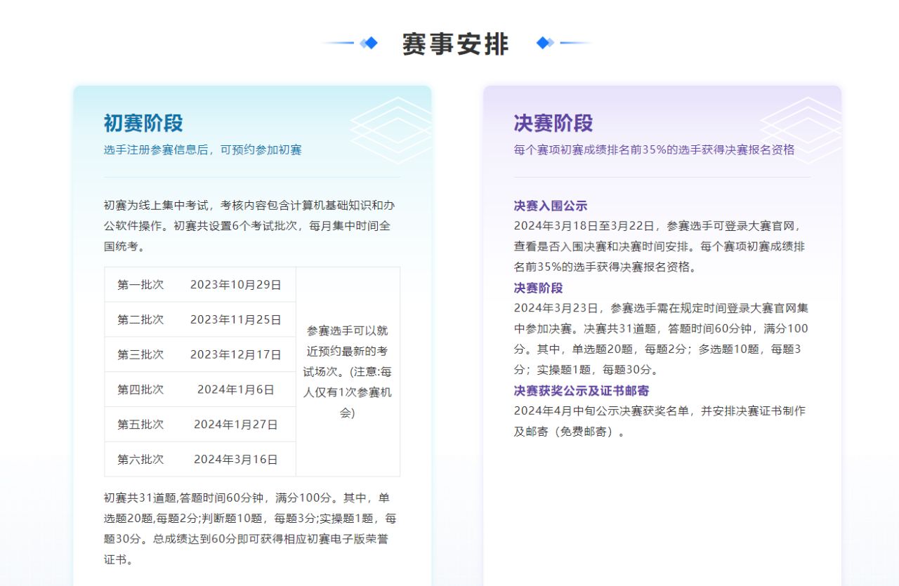The image size is (899, 586).
Task: Click the date 2023年10月29日
Action: tap(236, 285)
